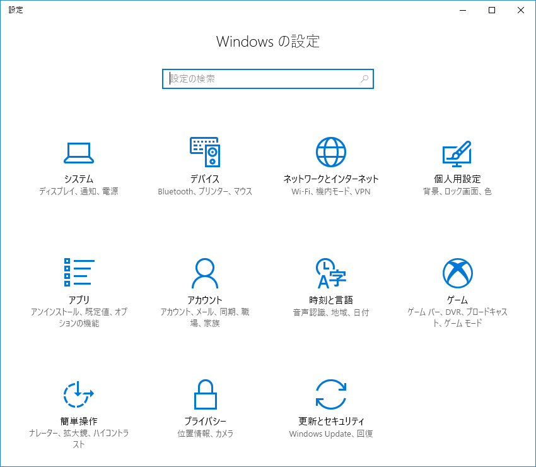This screenshot has width=536, height=467.
Task: Click the search magnifier icon
Action: (x=364, y=79)
